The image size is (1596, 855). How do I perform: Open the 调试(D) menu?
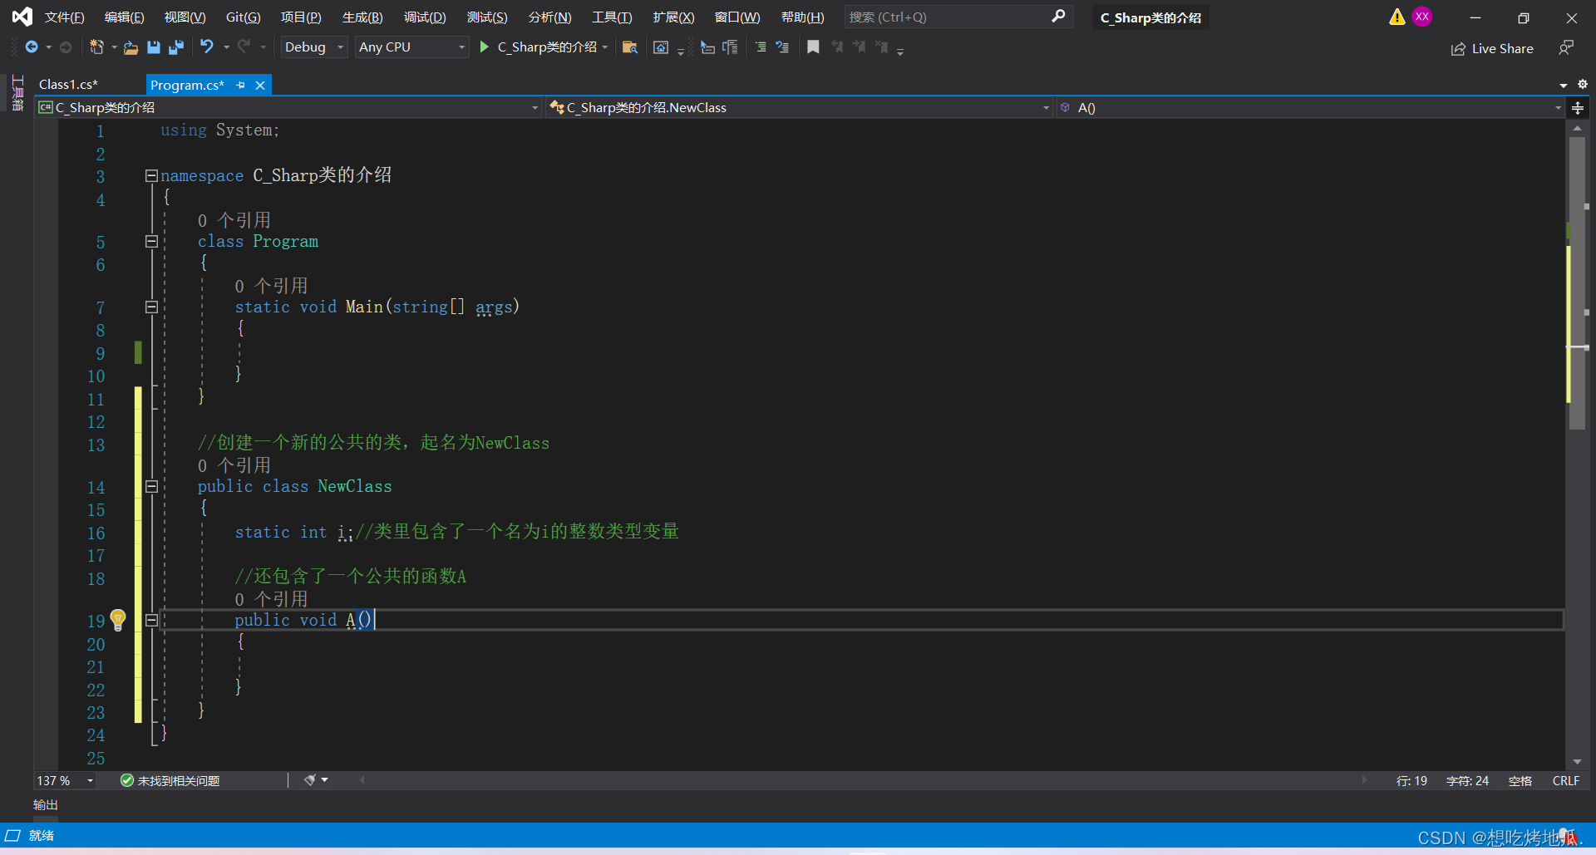point(425,17)
